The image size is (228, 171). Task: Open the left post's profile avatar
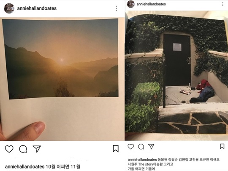9,8
